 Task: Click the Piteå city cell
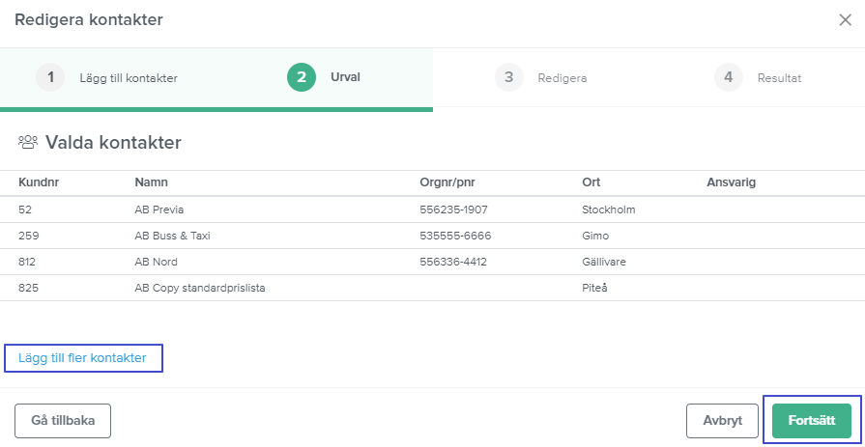594,288
